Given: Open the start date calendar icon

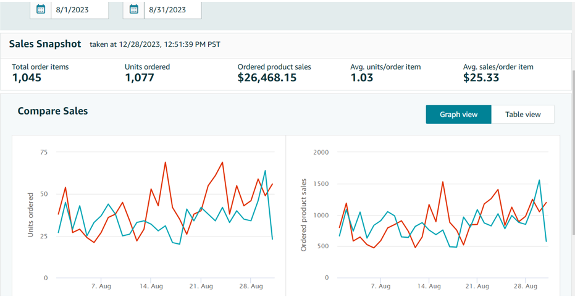Looking at the screenshot, I should coord(41,9).
